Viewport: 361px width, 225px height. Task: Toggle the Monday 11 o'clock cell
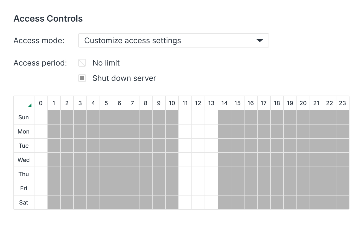tap(185, 132)
